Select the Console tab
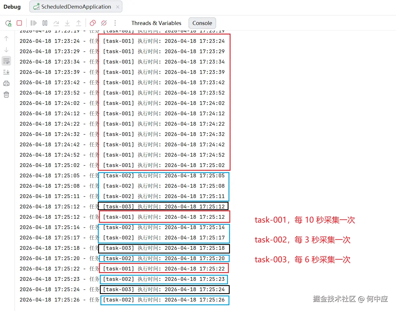The width and height of the screenshot is (396, 311). (x=202, y=23)
